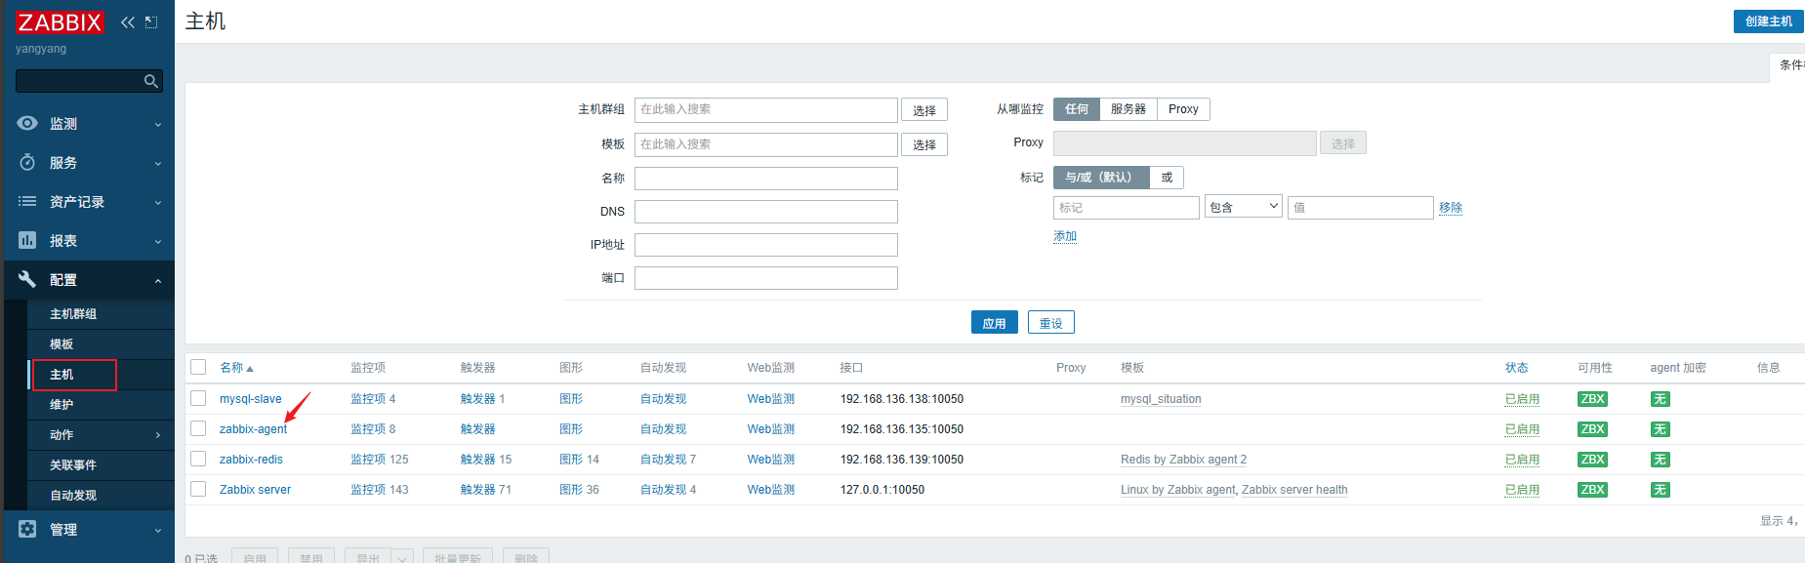Viewport: 1805px width, 563px height.
Task: Click ZBX availability badge for zabbix-agent
Action: [1592, 429]
